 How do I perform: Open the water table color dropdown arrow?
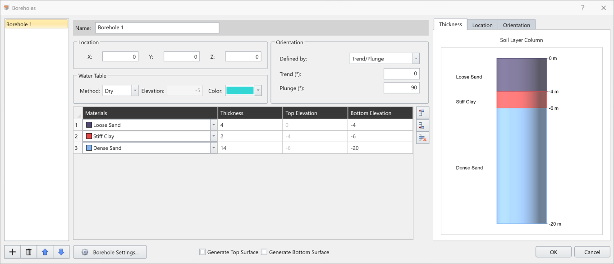[258, 91]
